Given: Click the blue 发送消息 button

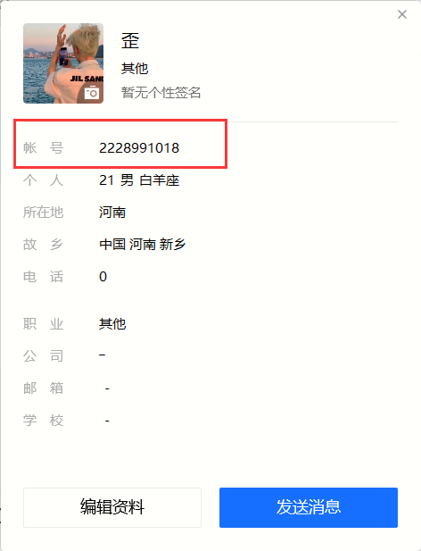Looking at the screenshot, I should pyautogui.click(x=309, y=507).
